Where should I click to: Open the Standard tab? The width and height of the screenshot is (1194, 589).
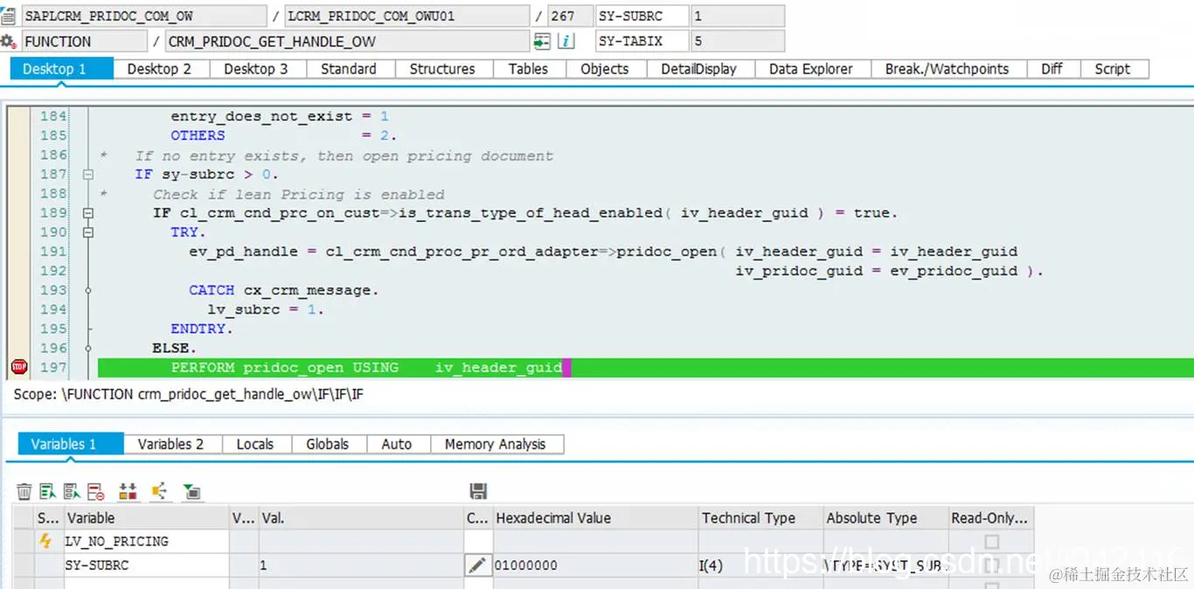click(349, 69)
